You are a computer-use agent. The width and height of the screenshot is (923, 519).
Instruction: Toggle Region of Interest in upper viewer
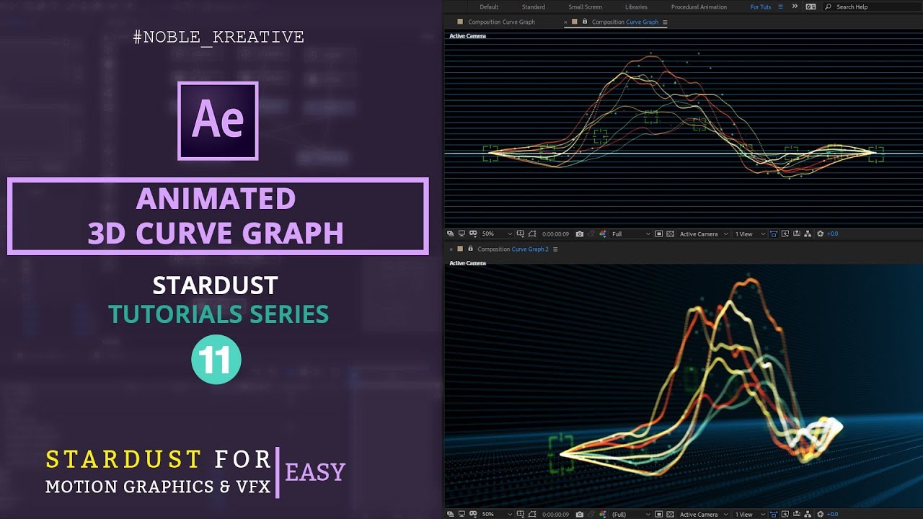(x=658, y=234)
